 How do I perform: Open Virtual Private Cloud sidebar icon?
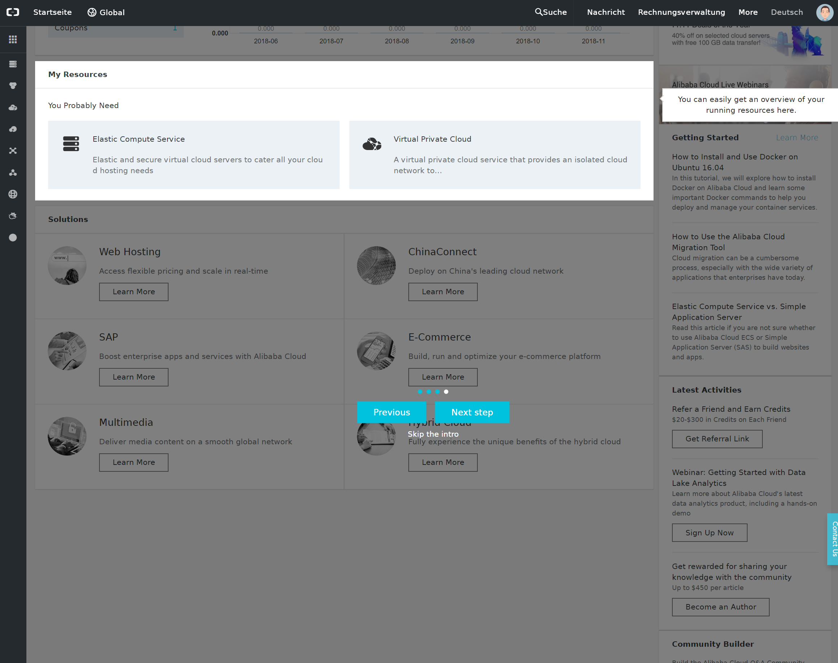(13, 107)
